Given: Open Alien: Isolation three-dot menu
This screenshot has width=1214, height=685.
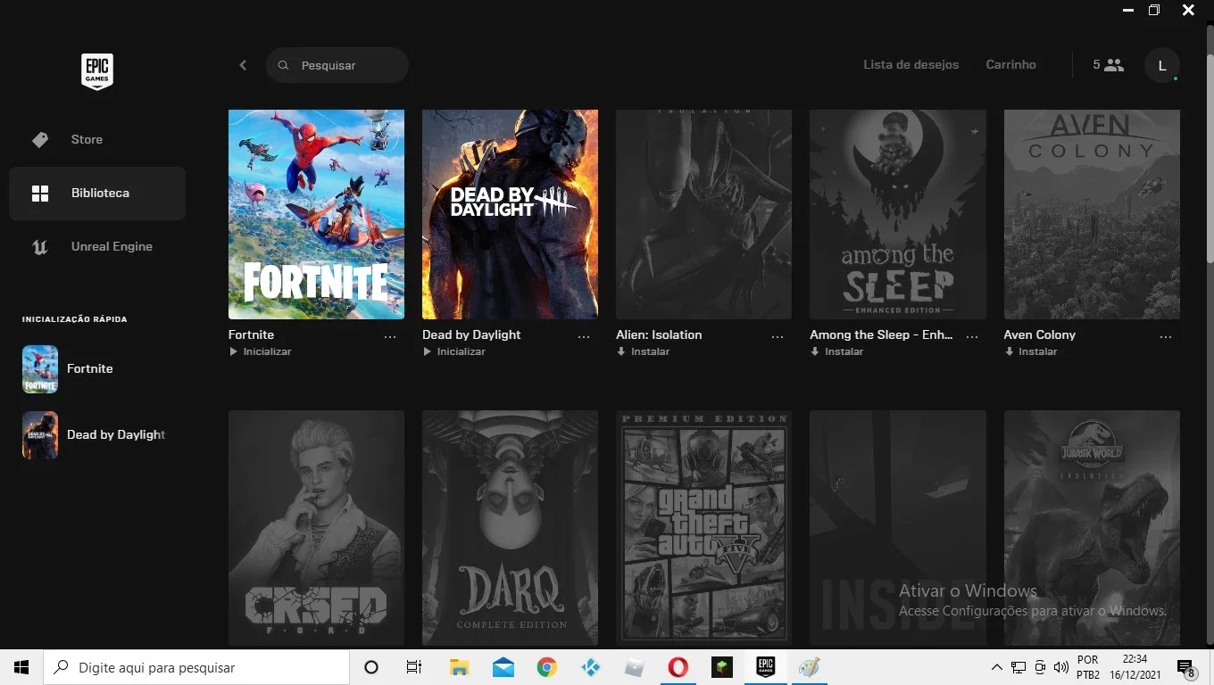Looking at the screenshot, I should pos(777,336).
